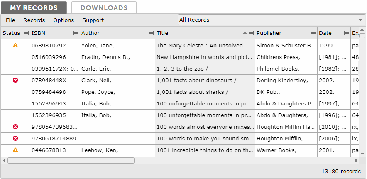Open the ISBN column menu icon

point(76,33)
